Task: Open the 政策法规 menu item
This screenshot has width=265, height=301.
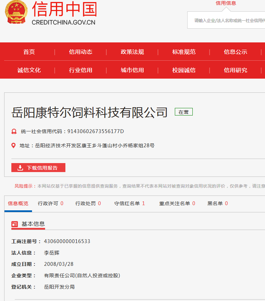Action: [132, 52]
